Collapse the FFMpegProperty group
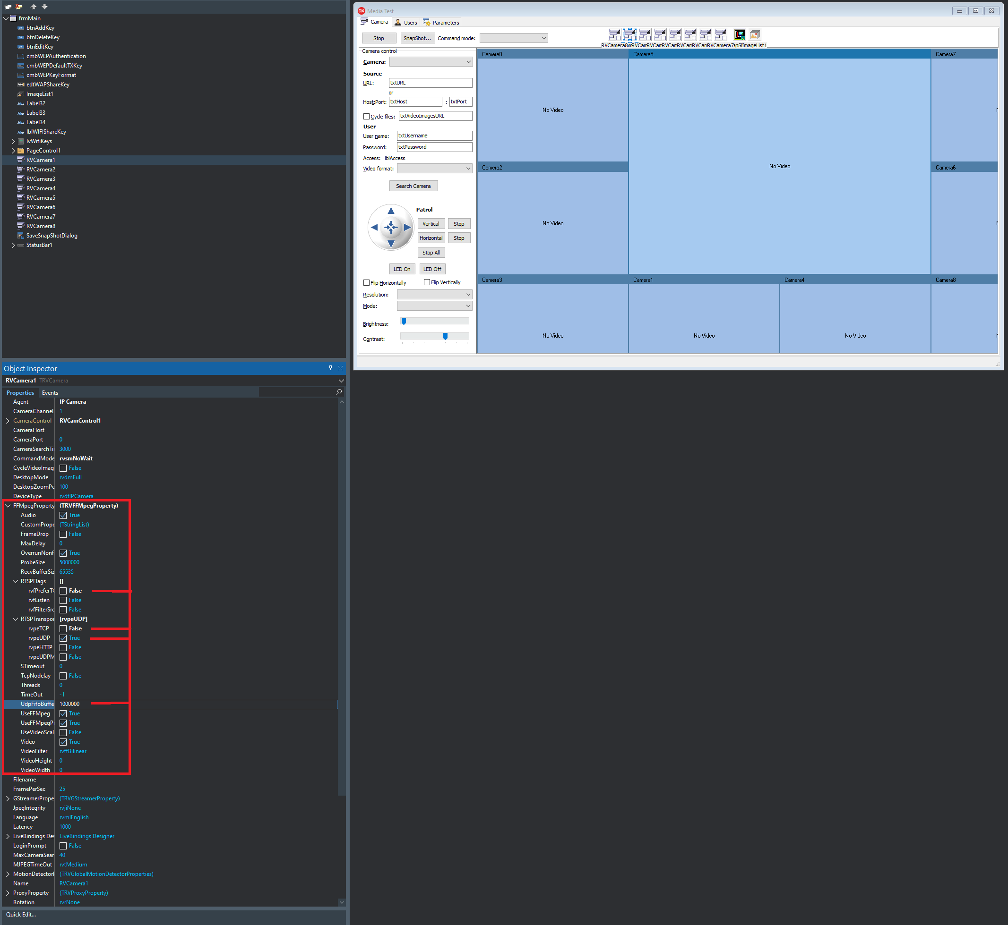 8,506
